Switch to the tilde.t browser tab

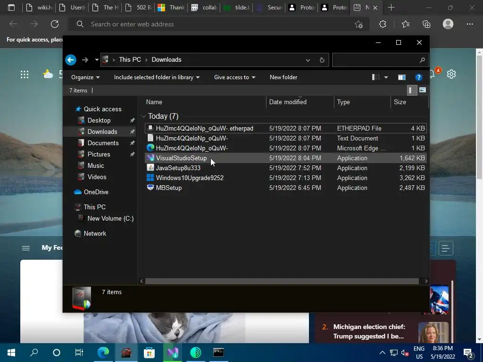point(237,8)
